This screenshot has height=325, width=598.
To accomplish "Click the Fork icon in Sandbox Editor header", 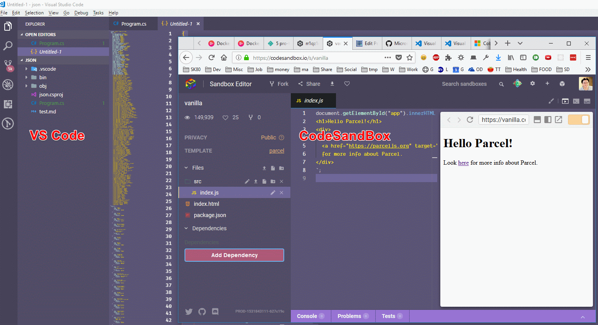I will [x=279, y=84].
